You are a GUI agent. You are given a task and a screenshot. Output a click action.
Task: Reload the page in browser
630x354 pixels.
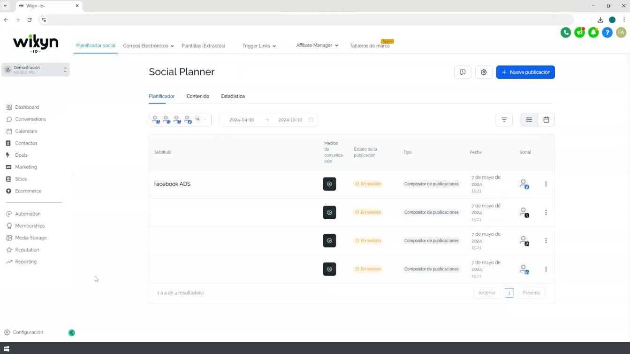point(30,20)
